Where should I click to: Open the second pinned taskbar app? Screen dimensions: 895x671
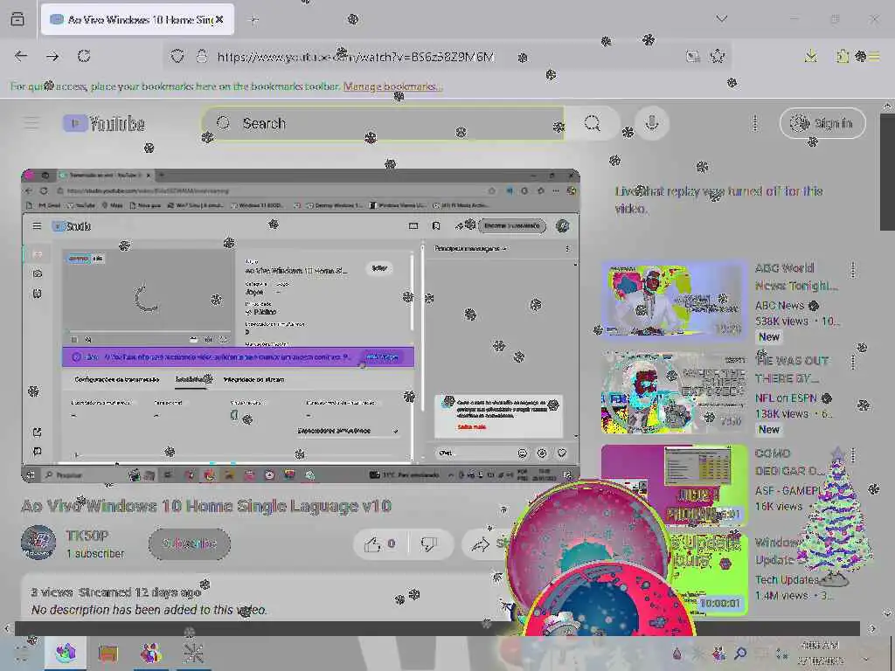pos(108,652)
